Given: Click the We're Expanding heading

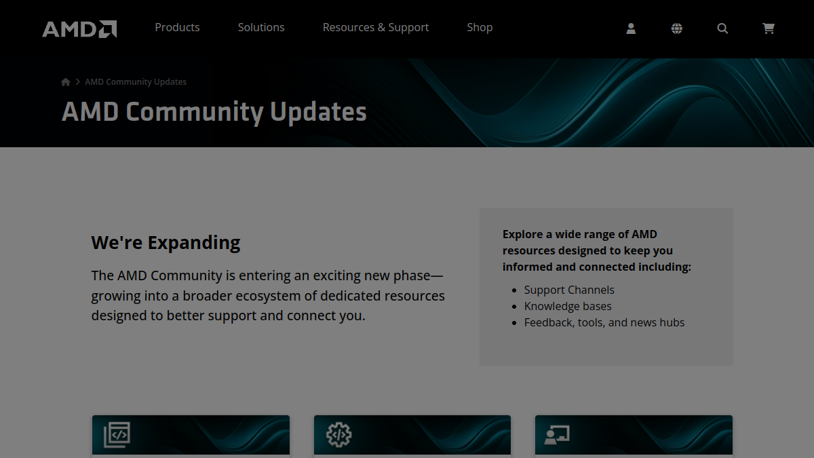Looking at the screenshot, I should [x=166, y=242].
